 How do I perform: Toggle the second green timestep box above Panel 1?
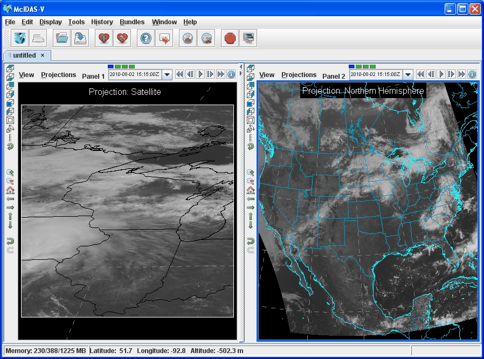coord(125,66)
